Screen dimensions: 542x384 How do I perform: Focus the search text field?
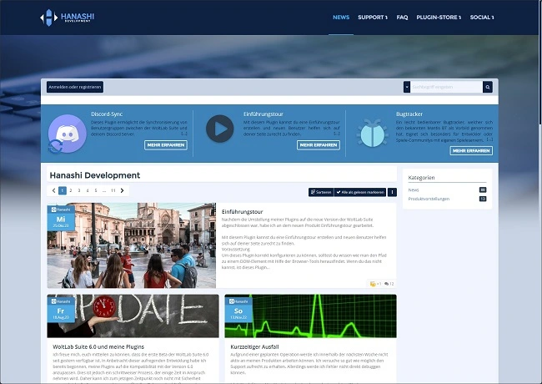coord(445,87)
